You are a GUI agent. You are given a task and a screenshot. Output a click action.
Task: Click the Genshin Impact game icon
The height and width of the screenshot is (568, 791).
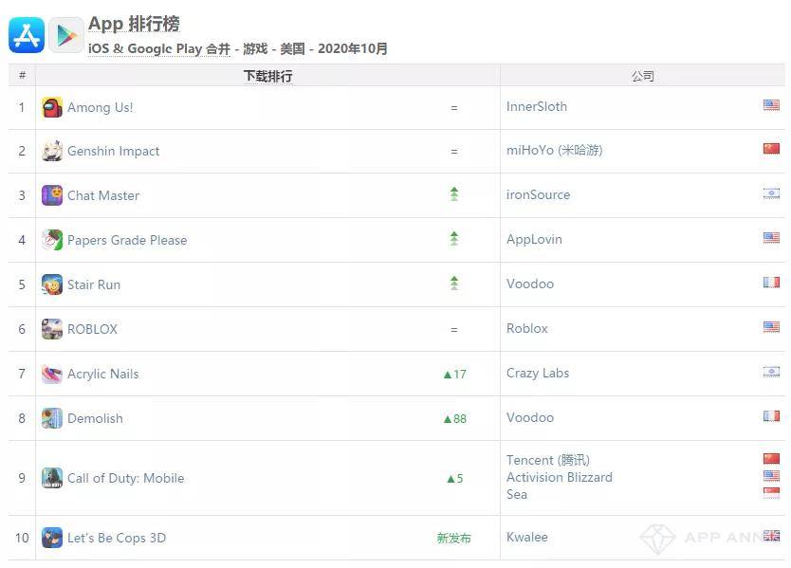pos(52,151)
